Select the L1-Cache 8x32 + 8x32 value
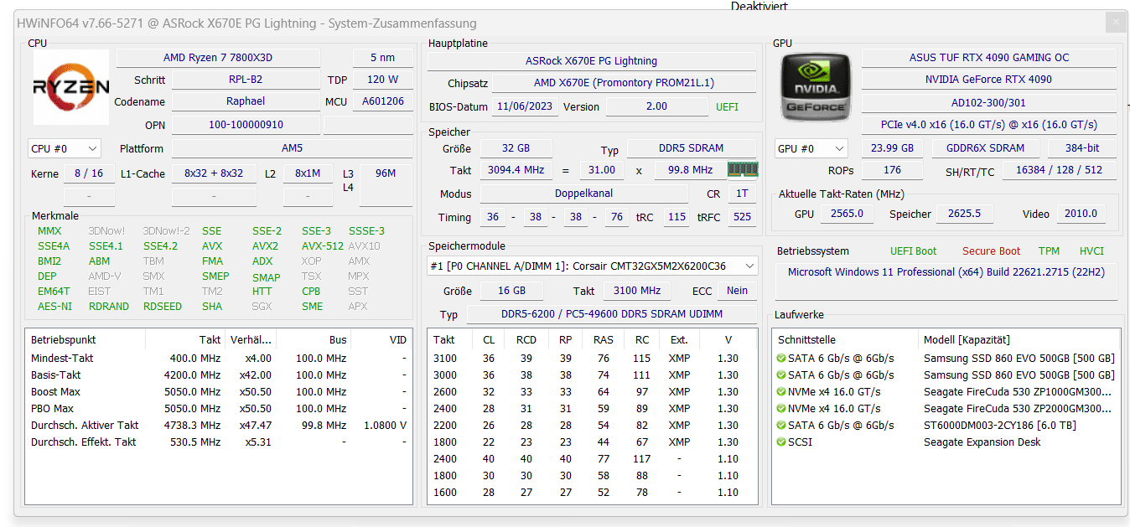This screenshot has width=1130, height=527. point(214,173)
